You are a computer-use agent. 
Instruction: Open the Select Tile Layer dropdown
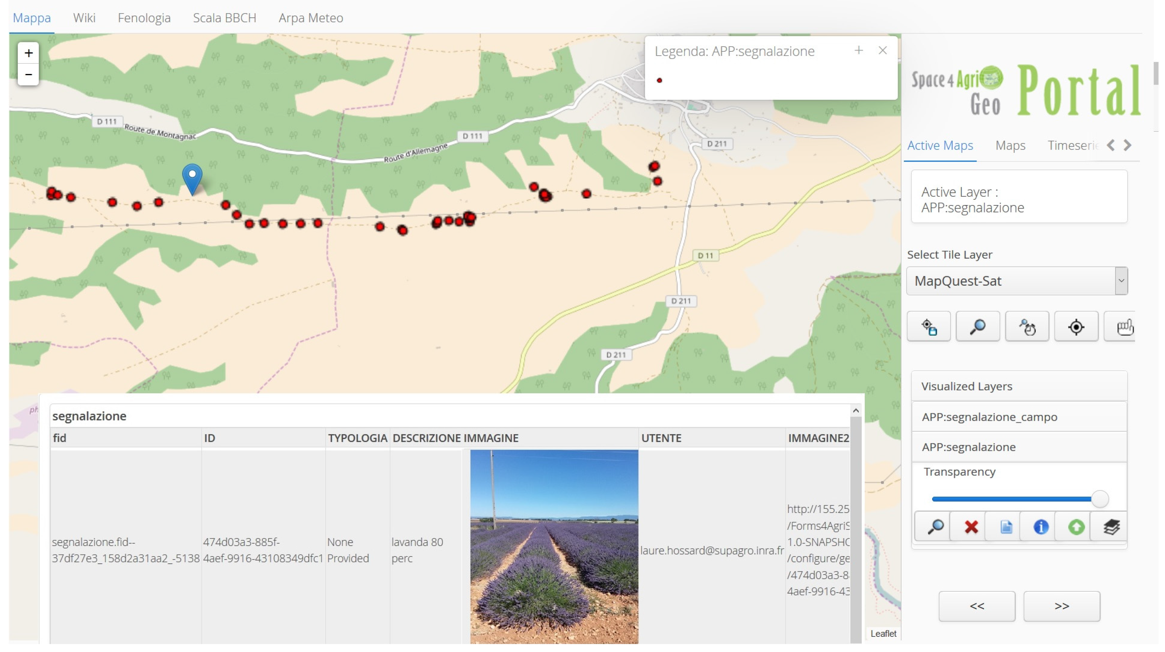1017,281
